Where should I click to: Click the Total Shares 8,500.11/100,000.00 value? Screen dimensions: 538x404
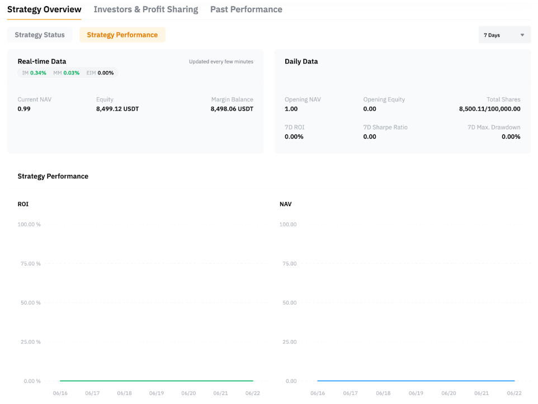tap(489, 109)
